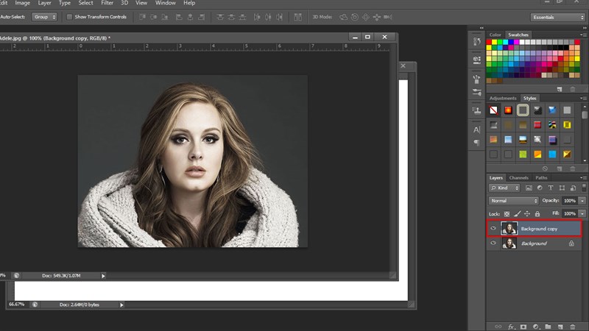Hide the Background copy layer eye

coord(493,228)
